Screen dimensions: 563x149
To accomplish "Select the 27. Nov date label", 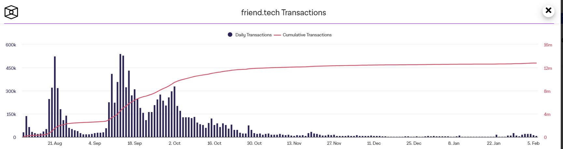I will (334, 143).
